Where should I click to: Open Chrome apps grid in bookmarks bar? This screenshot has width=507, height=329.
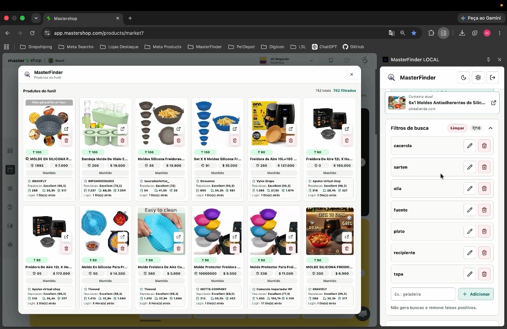point(6,47)
